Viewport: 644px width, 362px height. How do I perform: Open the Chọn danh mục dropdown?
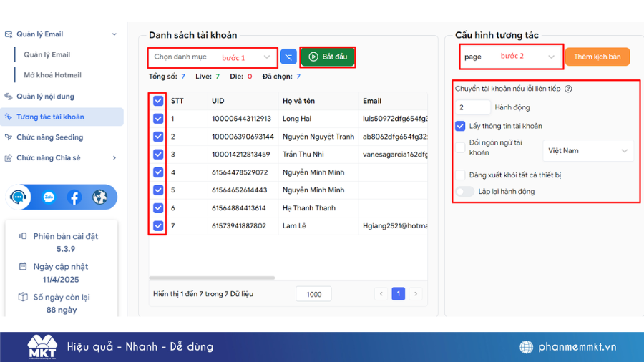pyautogui.click(x=213, y=57)
